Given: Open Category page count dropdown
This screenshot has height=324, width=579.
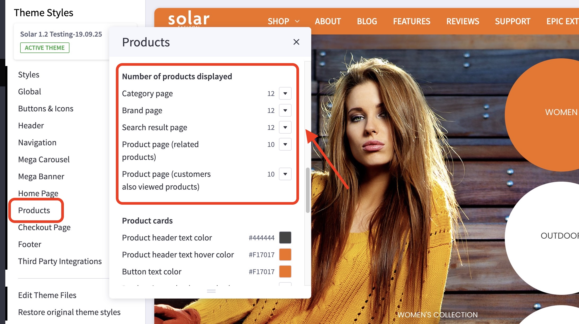Looking at the screenshot, I should point(285,93).
